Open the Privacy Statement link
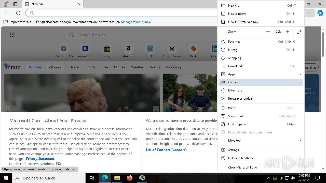 40,159
